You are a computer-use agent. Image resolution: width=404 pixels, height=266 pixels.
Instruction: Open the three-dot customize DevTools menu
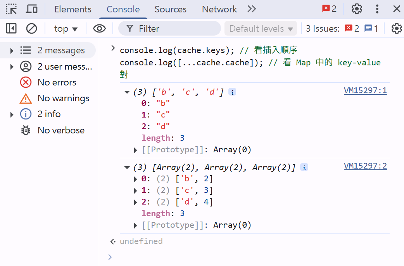(377, 9)
